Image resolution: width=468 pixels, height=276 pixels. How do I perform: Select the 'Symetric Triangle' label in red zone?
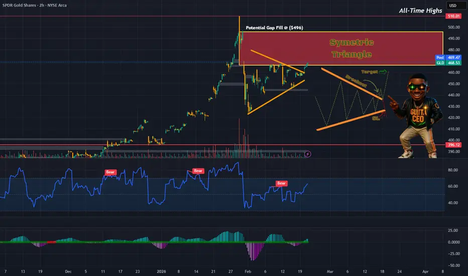coord(352,48)
